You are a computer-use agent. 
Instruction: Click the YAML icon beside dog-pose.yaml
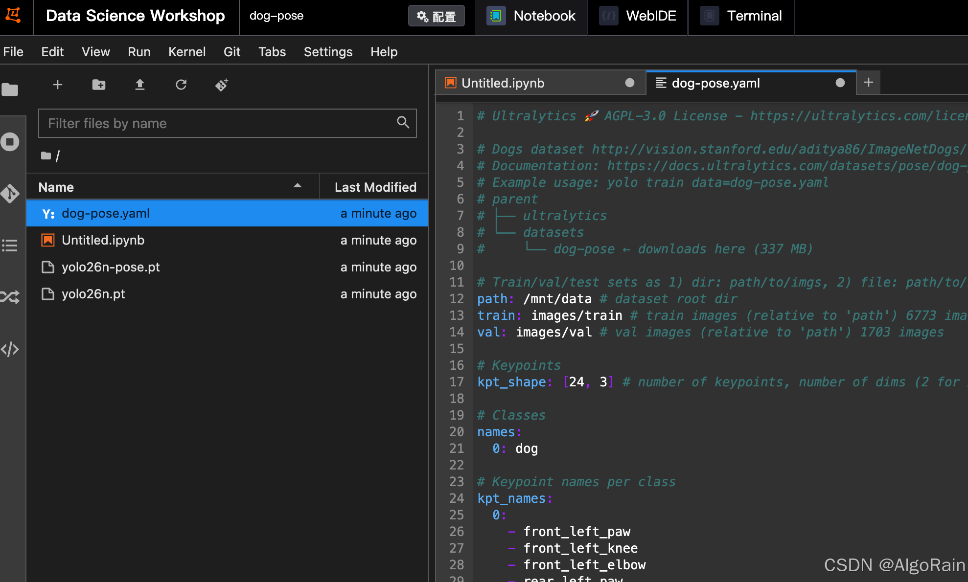click(48, 214)
